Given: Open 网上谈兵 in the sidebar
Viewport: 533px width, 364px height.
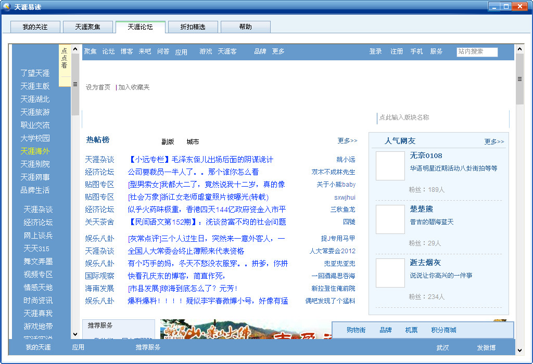Looking at the screenshot, I should pyautogui.click(x=38, y=236).
